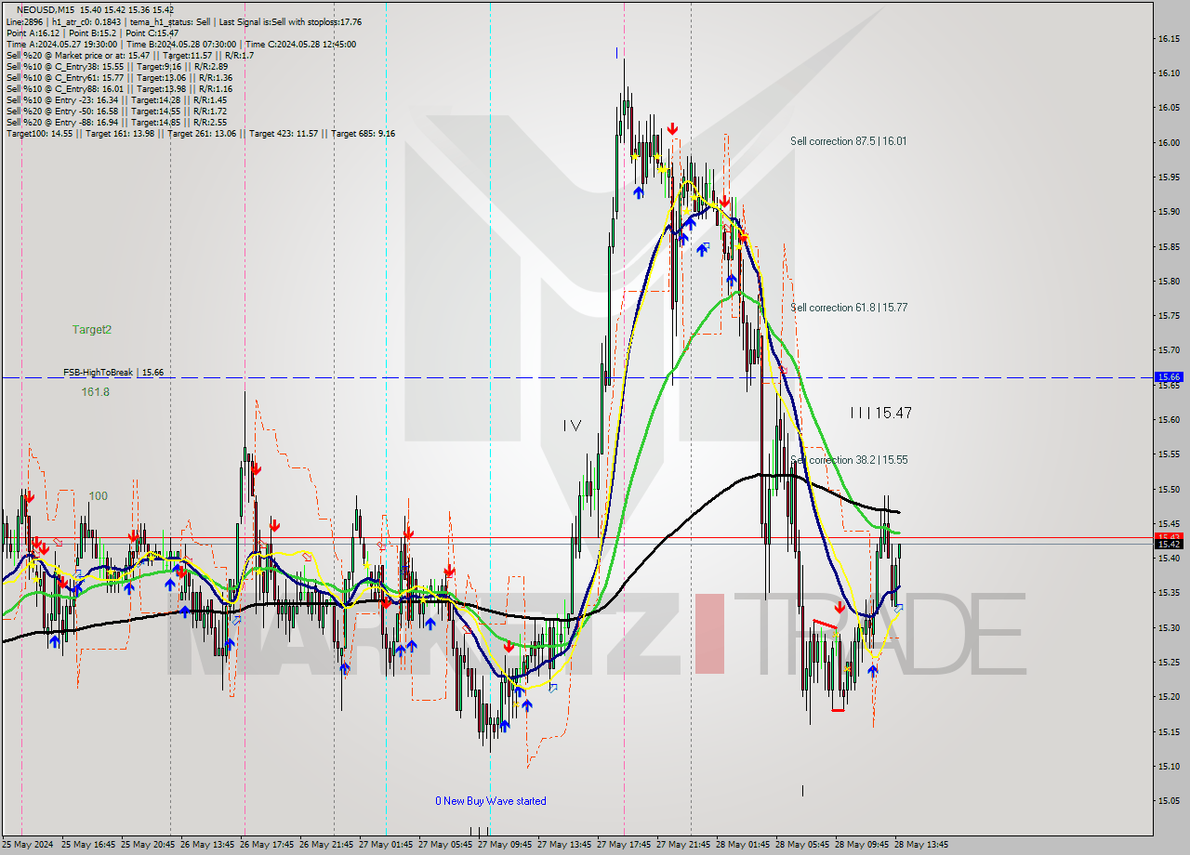Screen dimensions: 1190x855
Task: Select the 'Sell %20 @ Entry -50: 16.58' line
Action: 116,111
